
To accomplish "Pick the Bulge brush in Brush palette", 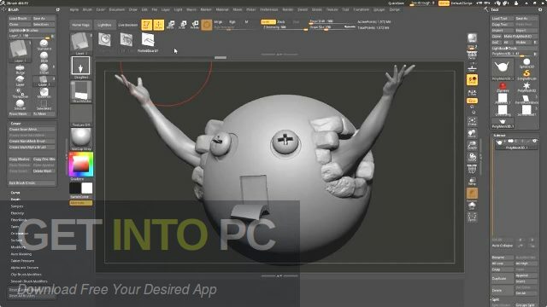I will pyautogui.click(x=20, y=69).
